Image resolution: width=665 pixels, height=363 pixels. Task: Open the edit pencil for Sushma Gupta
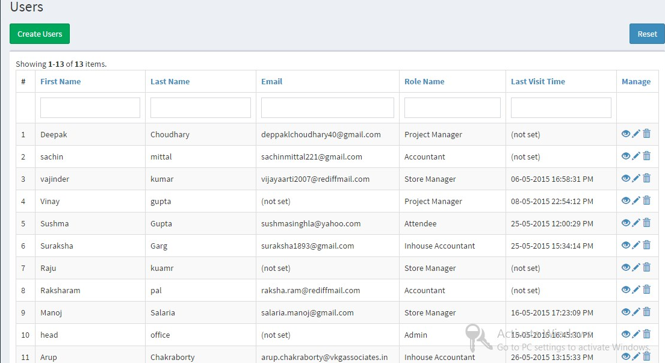[636, 223]
